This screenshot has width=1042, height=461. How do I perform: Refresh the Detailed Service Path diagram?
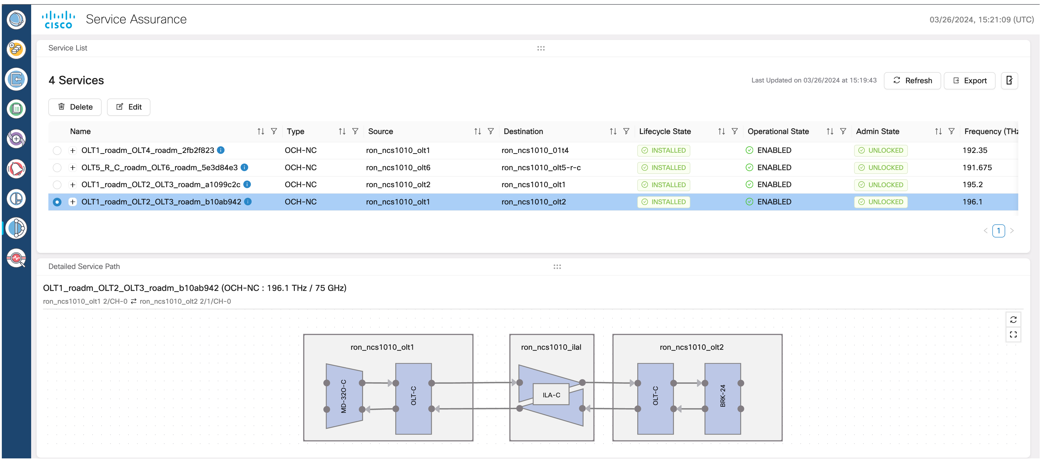click(1013, 320)
